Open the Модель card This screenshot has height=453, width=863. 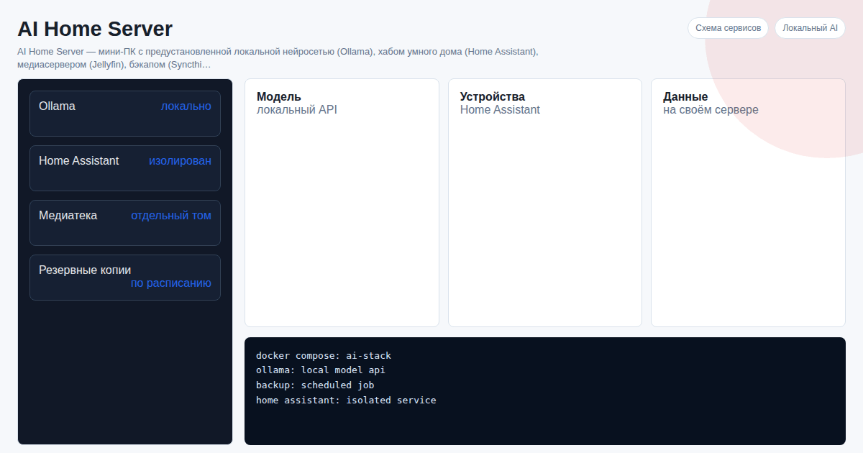click(x=342, y=203)
